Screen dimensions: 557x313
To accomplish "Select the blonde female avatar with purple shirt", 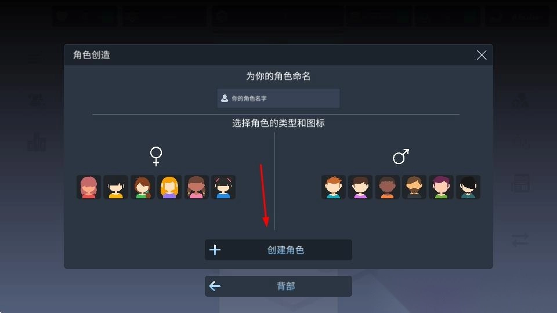I will pos(169,187).
